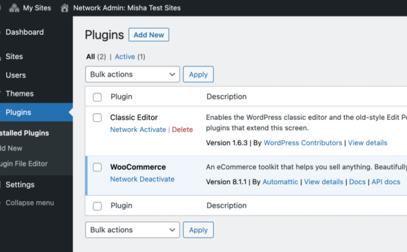Open the bottom Bulk actions dropdown
The width and height of the screenshot is (407, 252).
tap(132, 230)
